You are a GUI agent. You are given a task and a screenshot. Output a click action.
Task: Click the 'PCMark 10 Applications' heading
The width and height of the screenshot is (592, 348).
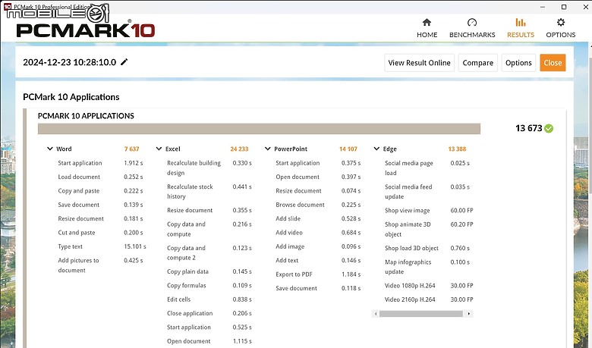71,97
